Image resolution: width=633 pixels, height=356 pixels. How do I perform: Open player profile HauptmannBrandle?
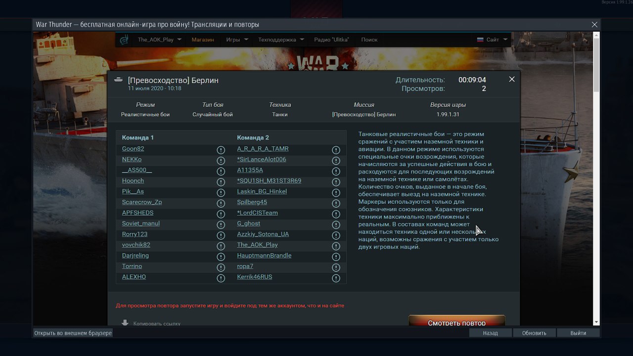point(264,256)
